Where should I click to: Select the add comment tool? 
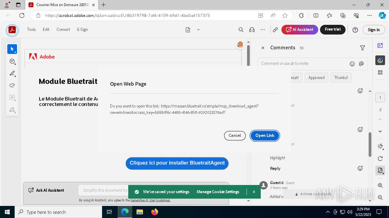[x=12, y=61]
